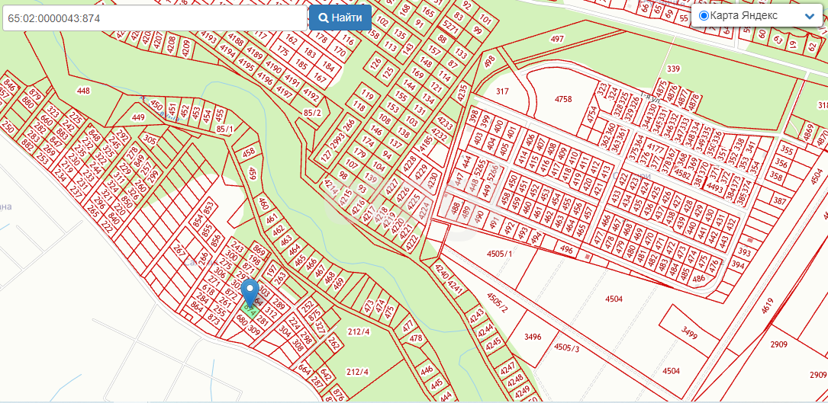Screen dimensions: 828x403
Task: Click the cadastral number search field
Action: tap(155, 18)
